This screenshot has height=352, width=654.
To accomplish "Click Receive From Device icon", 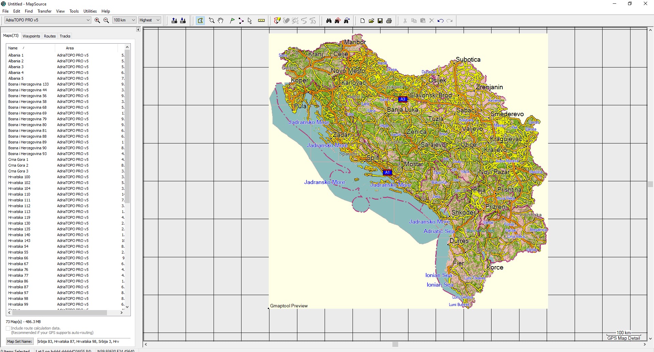I will (x=183, y=20).
